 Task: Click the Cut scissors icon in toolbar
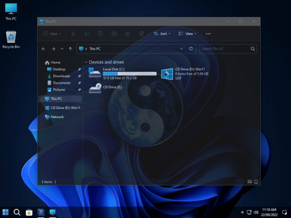coord(73,33)
